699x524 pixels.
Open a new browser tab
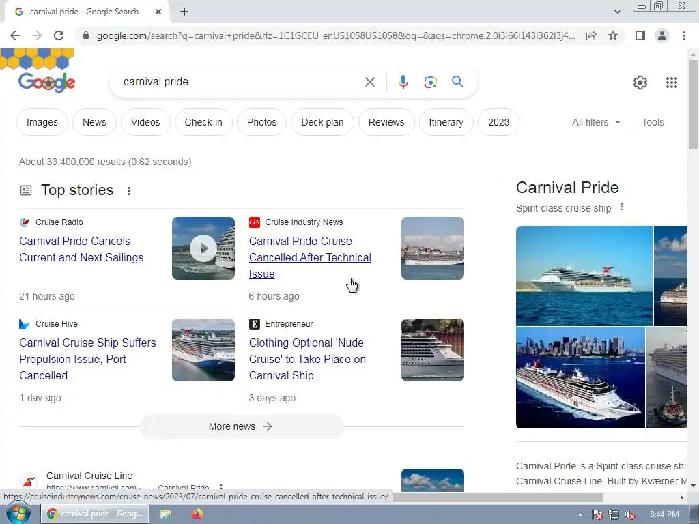point(184,12)
